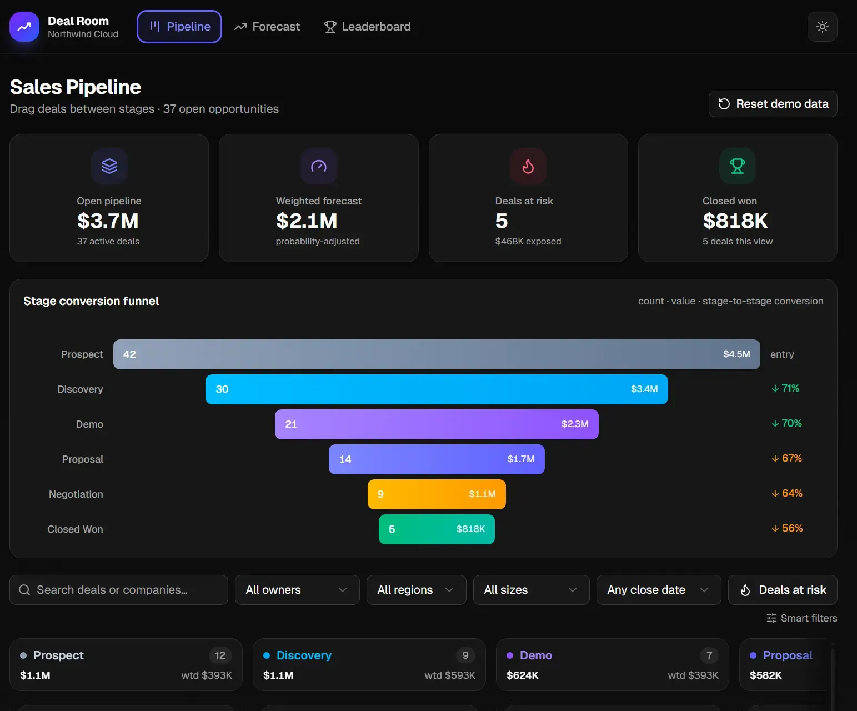Screen dimensions: 857x711
Task: Click the Open pipeline layers icon
Action: click(x=109, y=166)
